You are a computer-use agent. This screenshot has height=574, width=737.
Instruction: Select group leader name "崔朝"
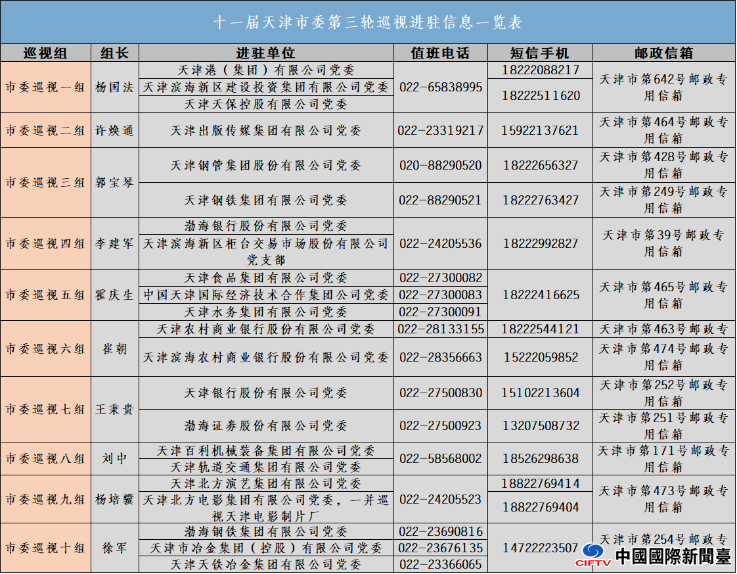pos(115,348)
